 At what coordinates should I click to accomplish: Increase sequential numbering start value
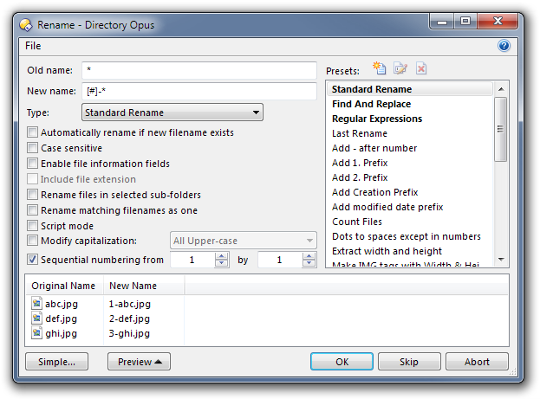[x=221, y=256]
